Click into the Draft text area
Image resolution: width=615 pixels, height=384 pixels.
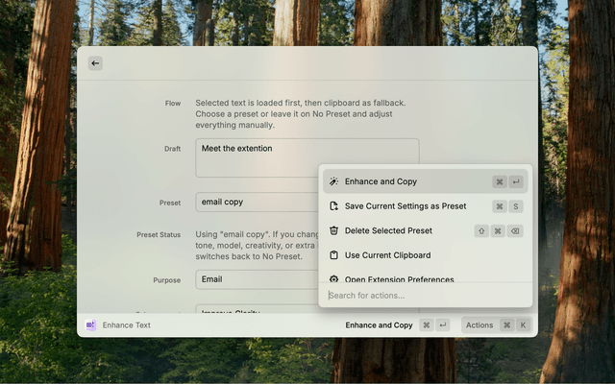307,157
